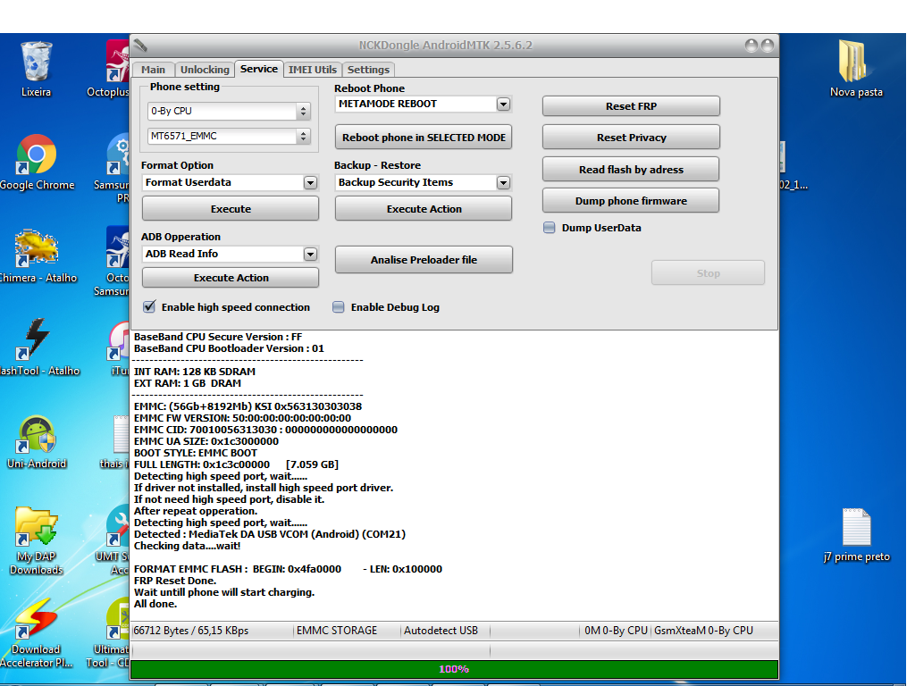
Task: Click the NCKDongle title bar tool icon
Action: (140, 45)
